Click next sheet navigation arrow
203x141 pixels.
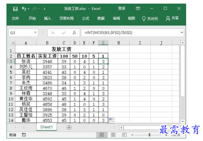tap(24, 127)
